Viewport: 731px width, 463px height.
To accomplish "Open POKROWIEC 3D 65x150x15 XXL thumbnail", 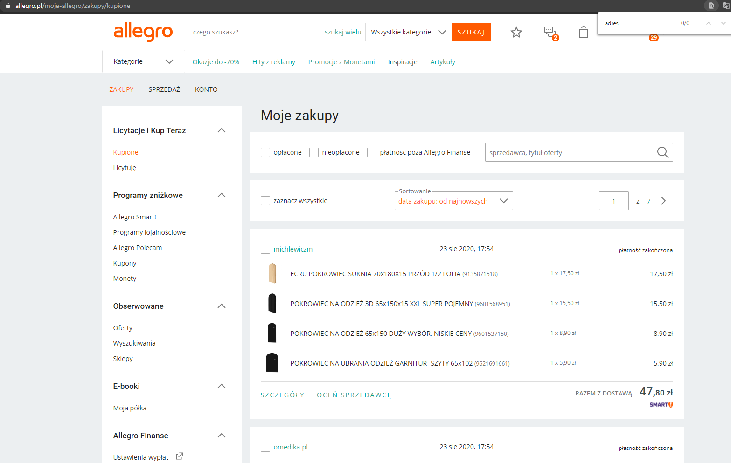I will point(272,303).
